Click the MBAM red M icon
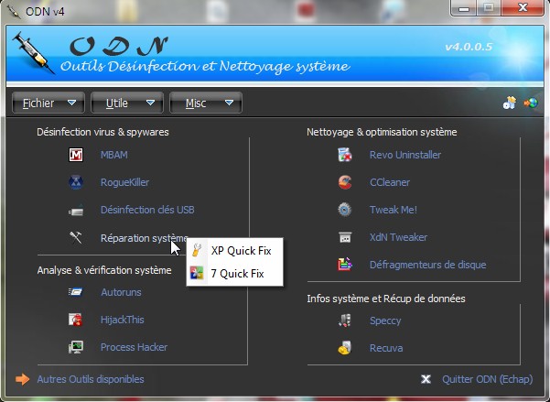 pos(76,155)
